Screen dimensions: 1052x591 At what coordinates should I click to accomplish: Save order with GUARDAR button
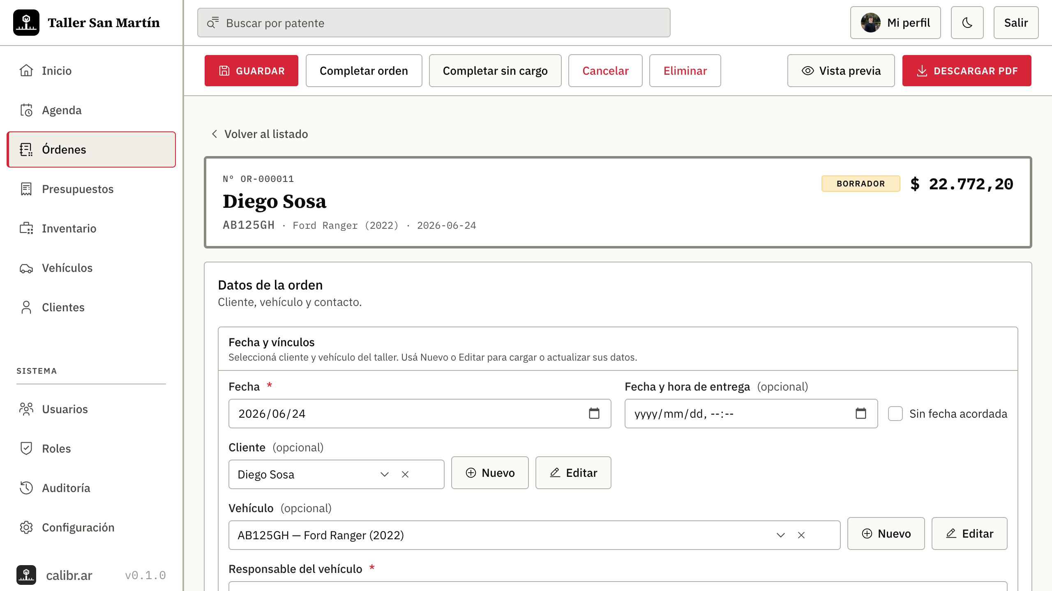pyautogui.click(x=251, y=71)
